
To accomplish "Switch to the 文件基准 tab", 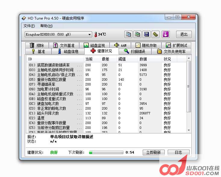I will pyautogui.click(x=64, y=45).
